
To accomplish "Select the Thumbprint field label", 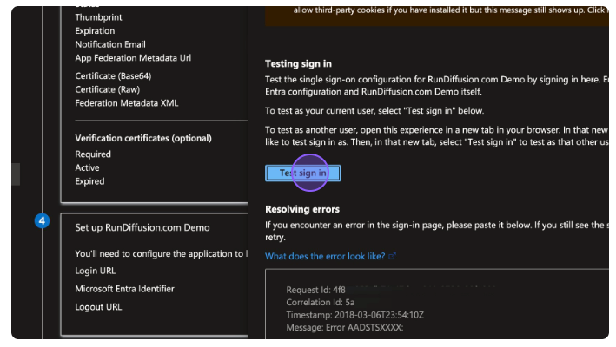I will click(x=98, y=16).
